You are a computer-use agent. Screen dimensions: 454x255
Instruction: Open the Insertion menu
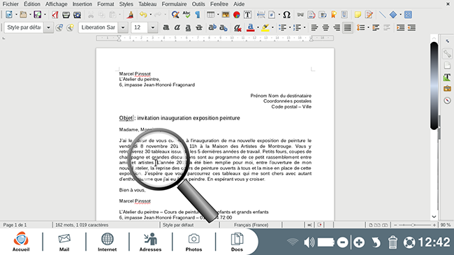82,4
